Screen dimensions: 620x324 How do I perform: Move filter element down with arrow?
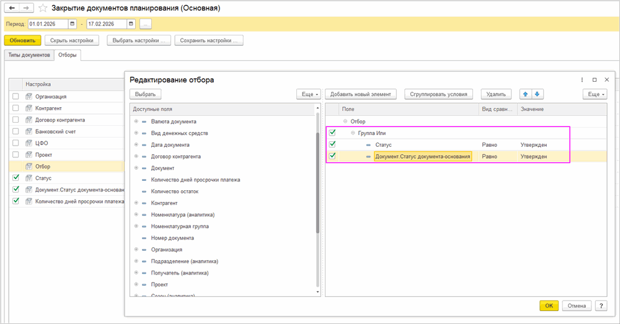538,94
